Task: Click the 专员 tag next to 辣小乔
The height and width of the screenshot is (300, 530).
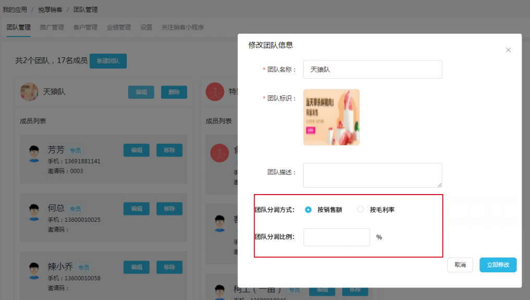Action: pos(83,268)
